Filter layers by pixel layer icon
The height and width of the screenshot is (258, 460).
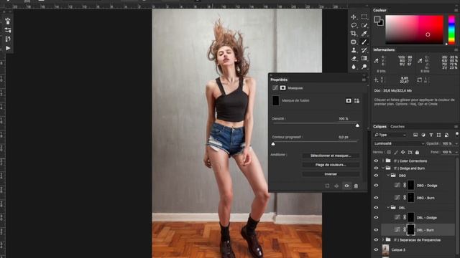(415, 135)
